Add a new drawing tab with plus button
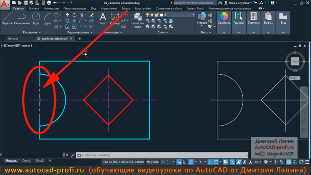311x175 pixels. (80, 39)
